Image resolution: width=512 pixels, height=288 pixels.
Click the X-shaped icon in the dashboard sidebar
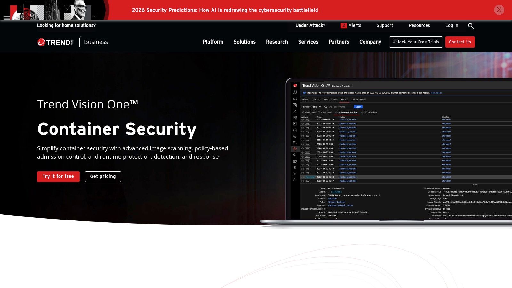[x=295, y=112]
